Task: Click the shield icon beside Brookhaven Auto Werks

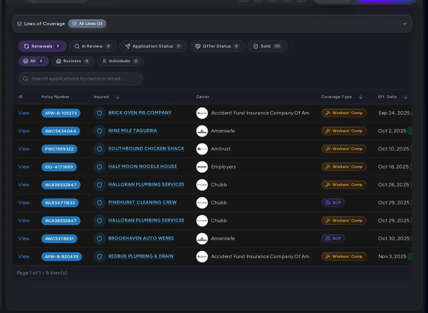Action: [100, 239]
